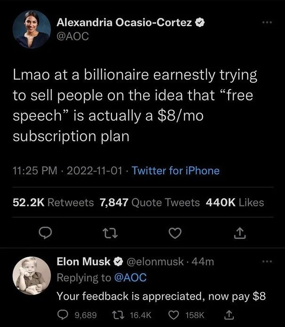Open more options for Elon's reply

(x=267, y=261)
